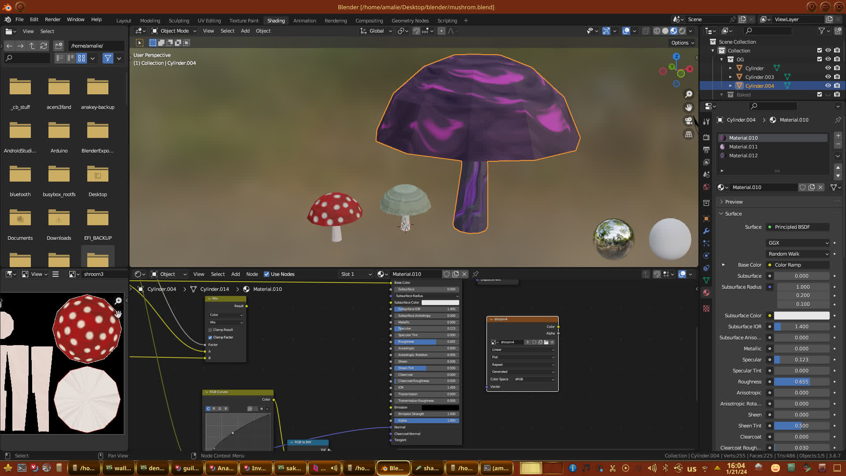This screenshot has height=476, width=846.
Task: Switch to the UV Editing workspace tab
Action: coord(209,21)
